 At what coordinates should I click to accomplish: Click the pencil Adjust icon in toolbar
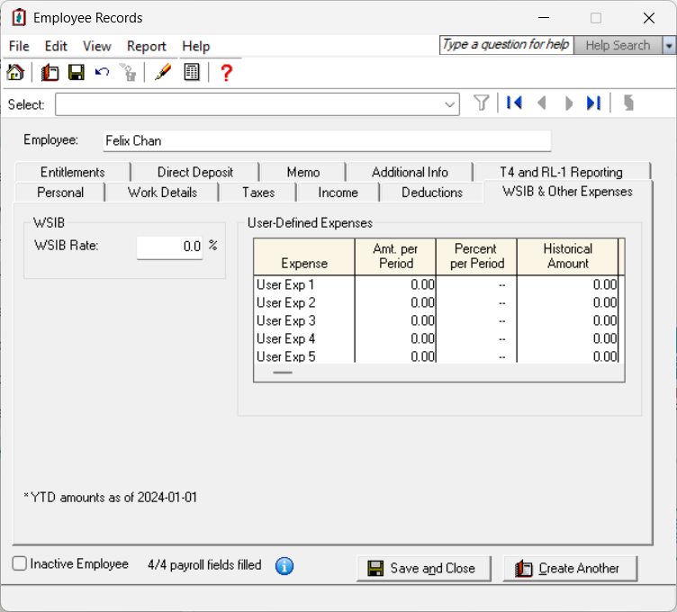pyautogui.click(x=163, y=72)
